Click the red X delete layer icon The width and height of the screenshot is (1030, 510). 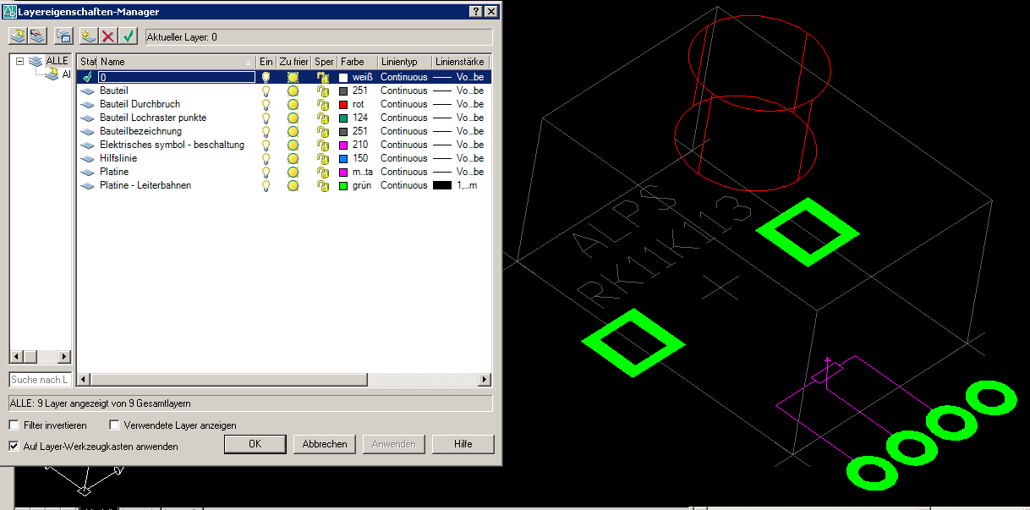point(108,36)
